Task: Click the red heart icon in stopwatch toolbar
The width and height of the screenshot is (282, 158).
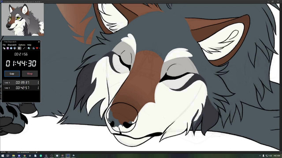Action: [x=37, y=48]
